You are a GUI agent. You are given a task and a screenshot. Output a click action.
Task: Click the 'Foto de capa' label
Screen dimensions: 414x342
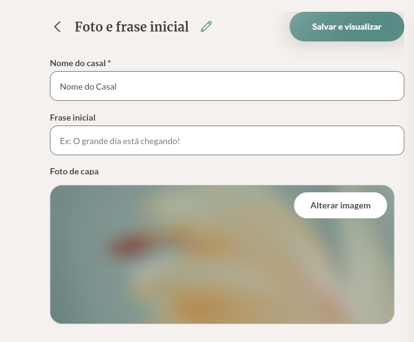(x=74, y=171)
